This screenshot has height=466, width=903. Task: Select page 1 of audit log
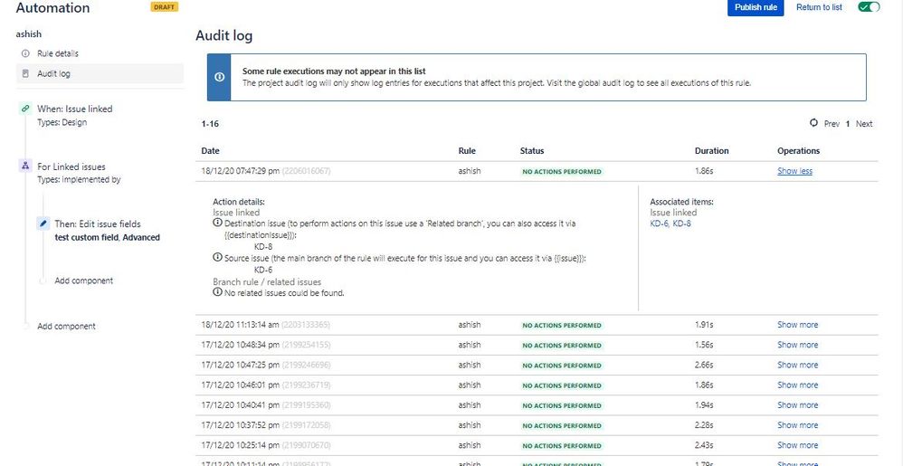click(x=848, y=124)
